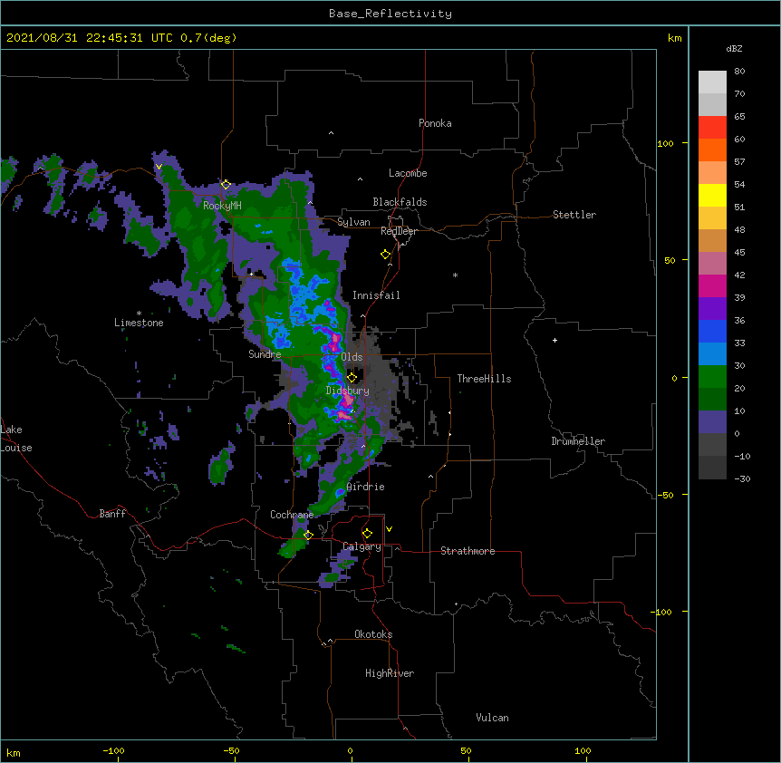The width and height of the screenshot is (781, 763).
Task: Click the Base_Reflectivity title text
Action: click(390, 14)
